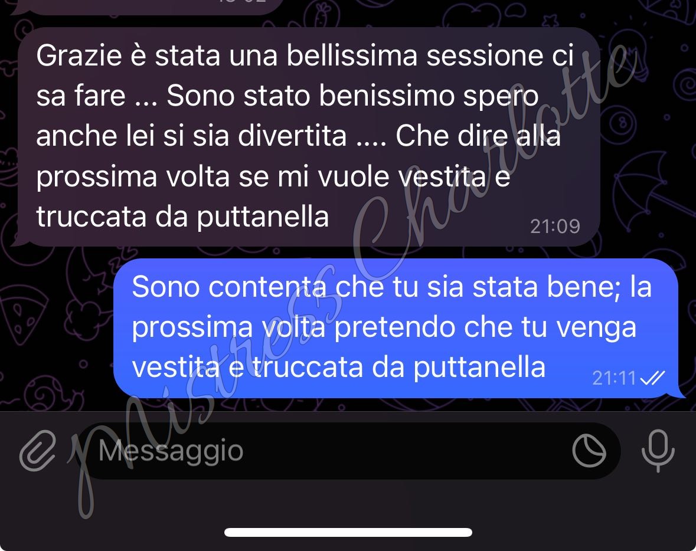696x551 pixels.
Task: Open the sticker picker icon
Action: [589, 451]
